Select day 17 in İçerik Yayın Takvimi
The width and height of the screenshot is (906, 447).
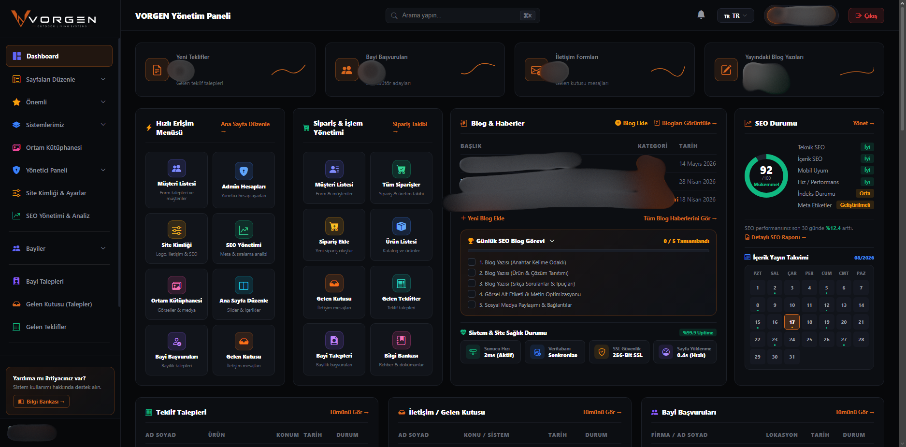coord(792,322)
